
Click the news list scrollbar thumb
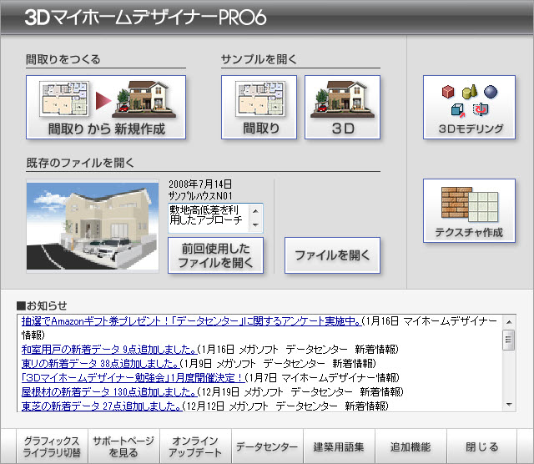tap(509, 340)
